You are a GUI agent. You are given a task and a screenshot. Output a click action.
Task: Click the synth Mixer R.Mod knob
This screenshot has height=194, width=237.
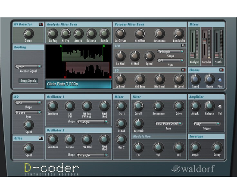click(121, 123)
